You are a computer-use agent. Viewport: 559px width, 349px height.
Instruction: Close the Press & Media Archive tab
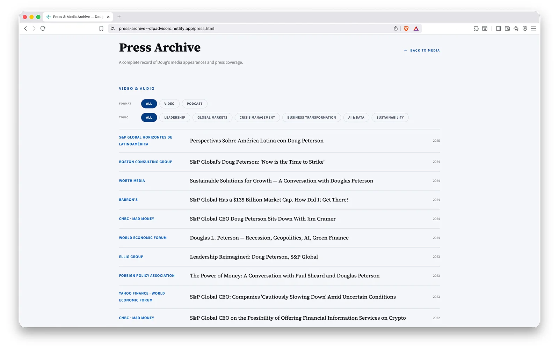tap(108, 17)
